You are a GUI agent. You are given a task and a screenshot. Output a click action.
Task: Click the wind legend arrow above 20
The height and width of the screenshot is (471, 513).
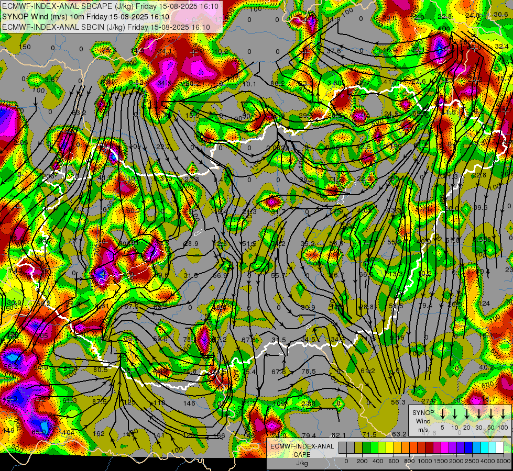click(x=467, y=414)
